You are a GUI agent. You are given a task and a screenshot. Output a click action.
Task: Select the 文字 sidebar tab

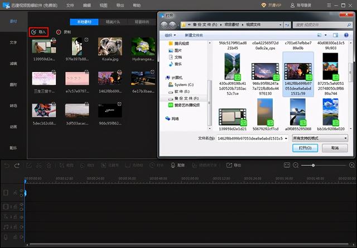click(13, 42)
